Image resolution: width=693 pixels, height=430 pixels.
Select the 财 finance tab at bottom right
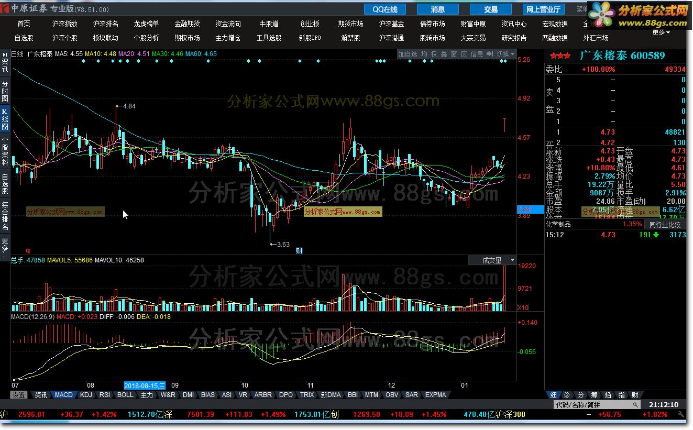(635, 395)
